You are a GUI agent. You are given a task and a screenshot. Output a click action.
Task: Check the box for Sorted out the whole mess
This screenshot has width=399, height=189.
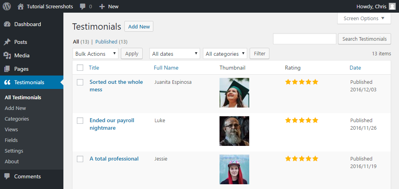(x=80, y=82)
